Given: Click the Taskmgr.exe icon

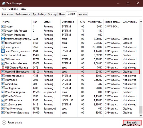Looking at the screenshot, I should click(3, 47).
